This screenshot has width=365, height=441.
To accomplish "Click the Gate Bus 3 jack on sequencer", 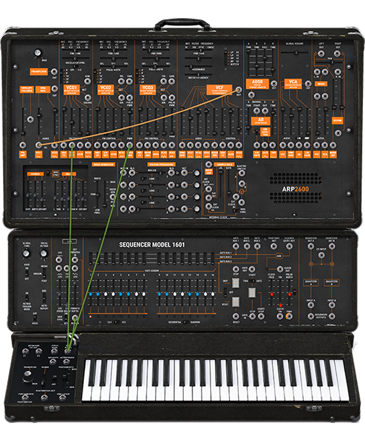I will [257, 247].
